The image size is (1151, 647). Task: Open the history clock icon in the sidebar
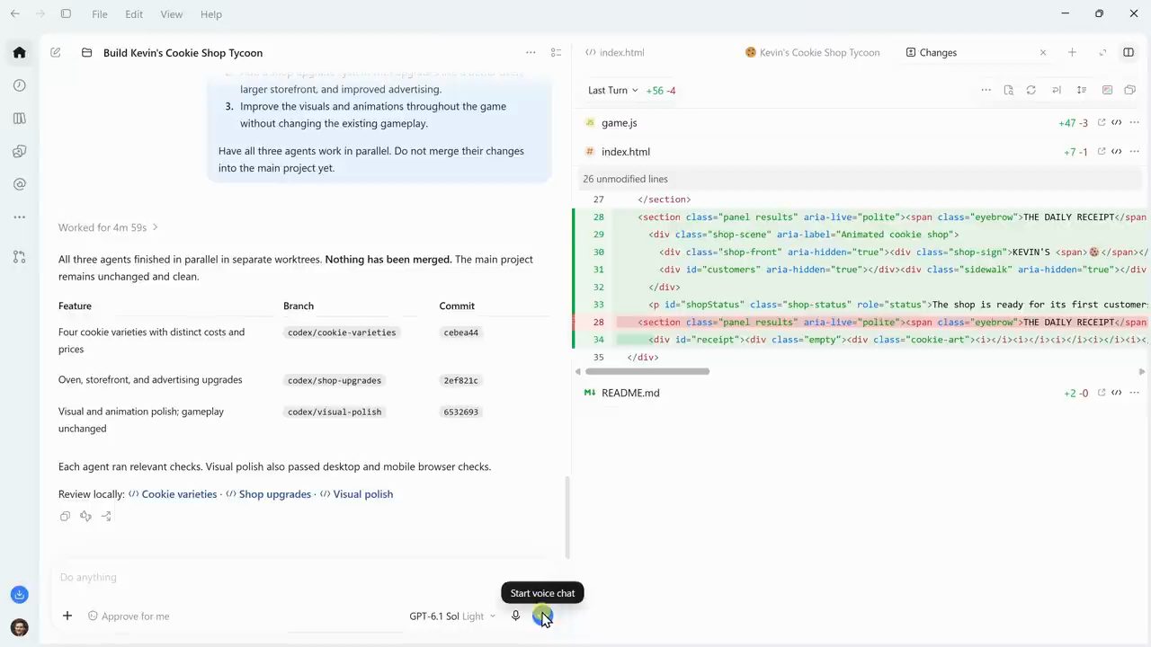click(x=19, y=85)
